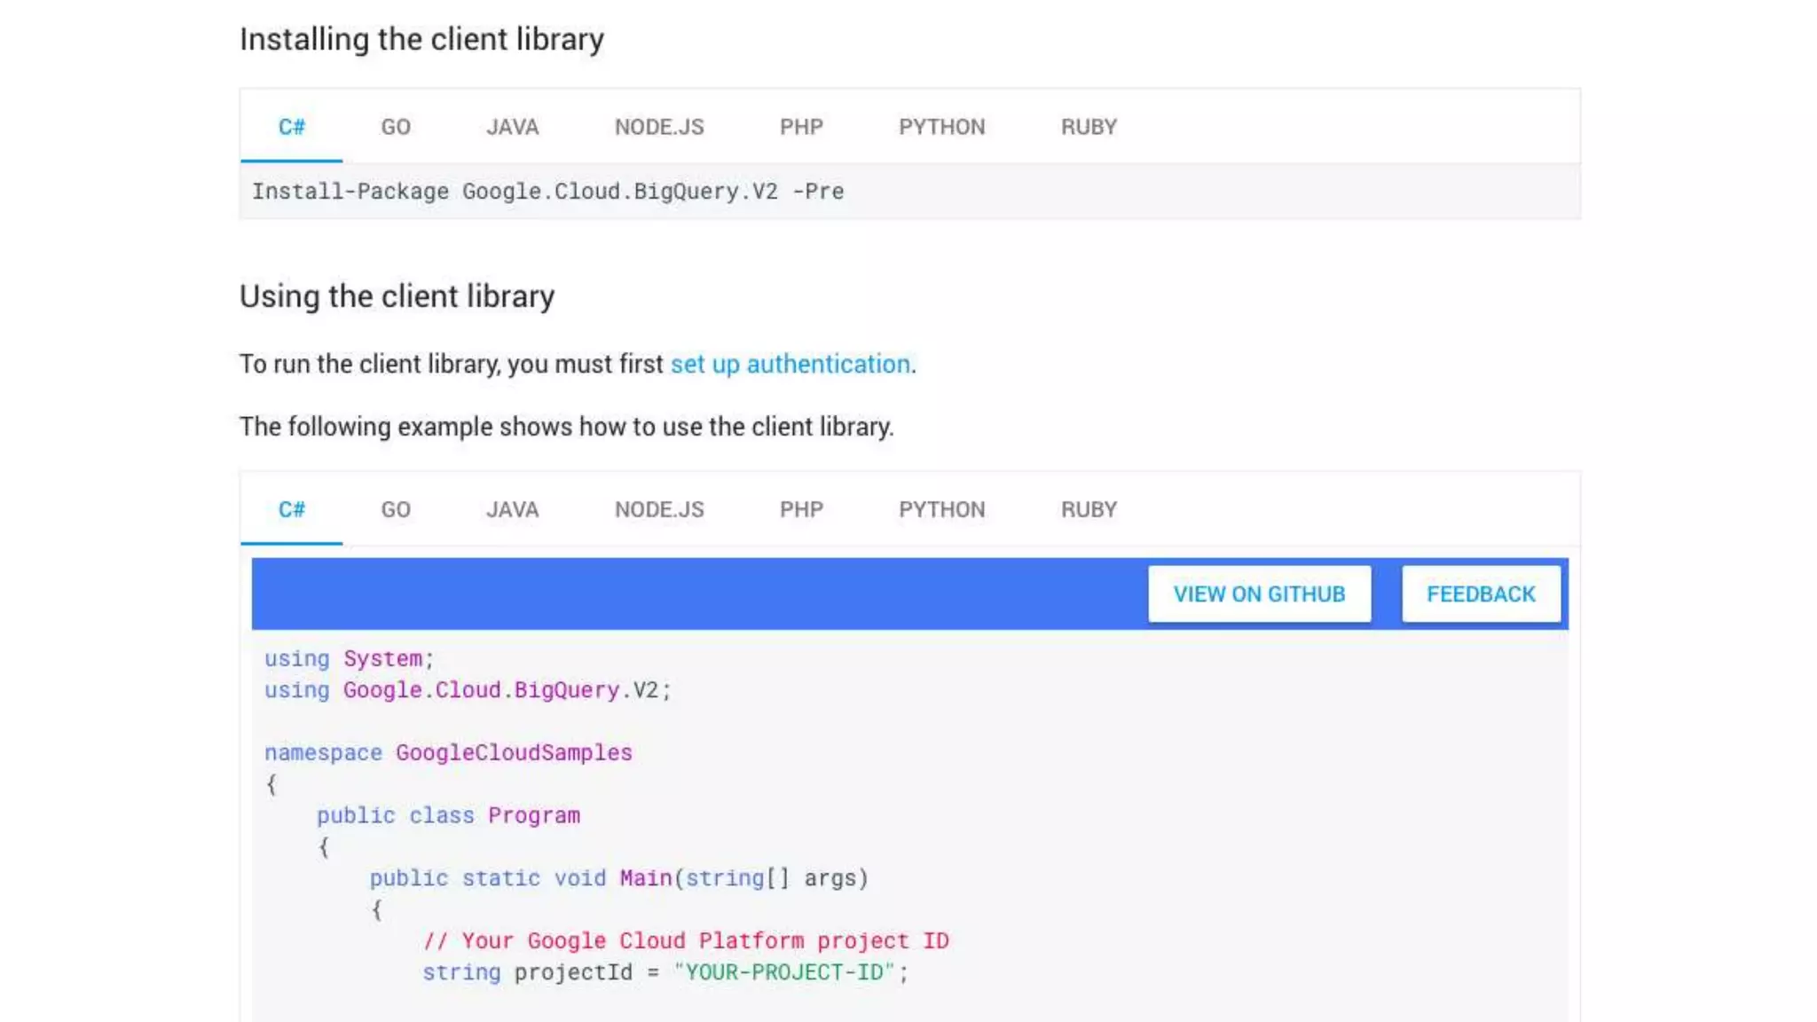Follow the set up authentication link
1817x1022 pixels.
pyautogui.click(x=790, y=365)
